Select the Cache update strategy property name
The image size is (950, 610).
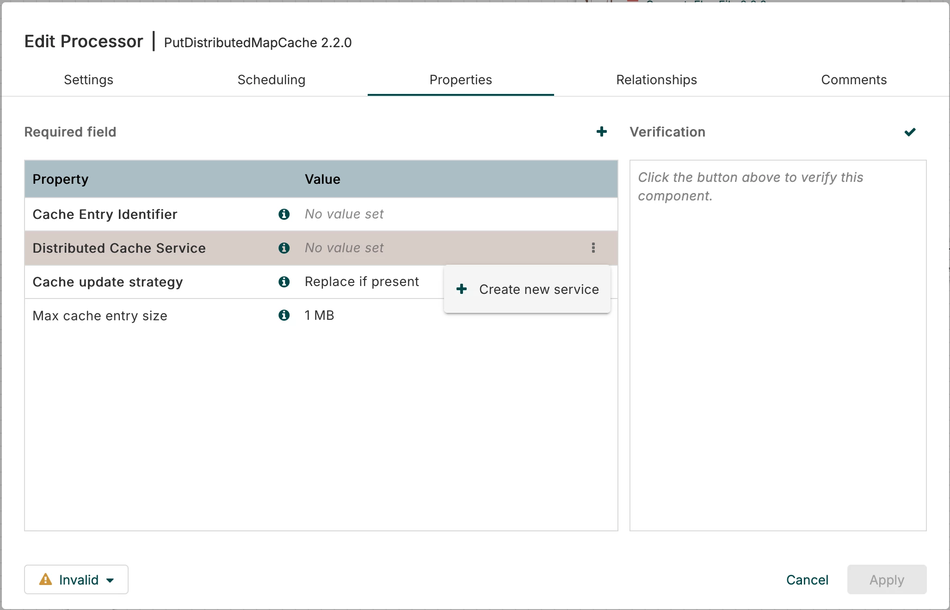pos(108,282)
